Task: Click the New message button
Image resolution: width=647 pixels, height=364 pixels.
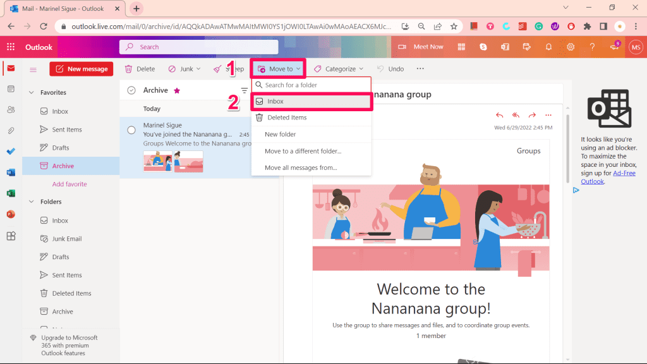Action: coord(81,69)
